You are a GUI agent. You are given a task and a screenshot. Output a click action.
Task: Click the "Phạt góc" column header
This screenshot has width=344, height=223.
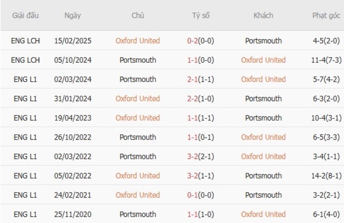click(327, 15)
